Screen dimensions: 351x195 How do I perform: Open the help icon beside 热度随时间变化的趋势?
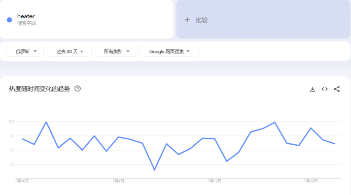78,89
